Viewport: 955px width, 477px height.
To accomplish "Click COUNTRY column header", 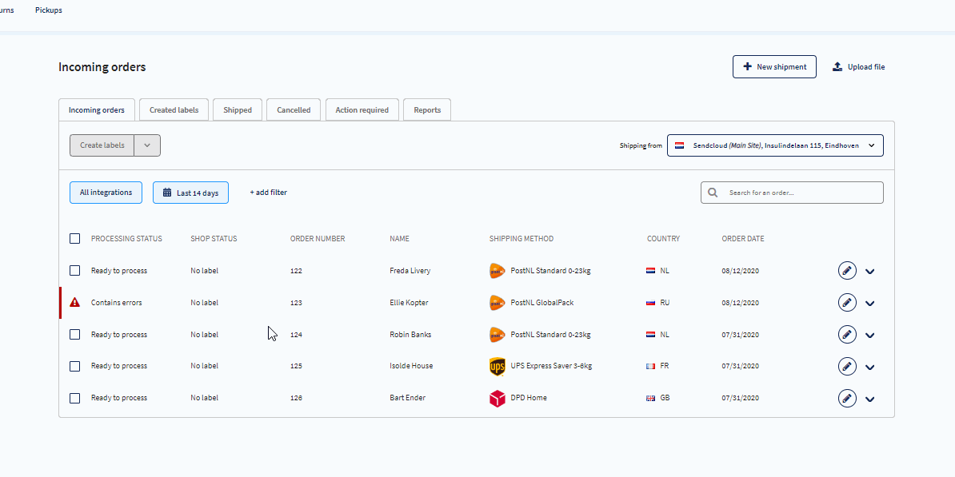I will point(663,238).
